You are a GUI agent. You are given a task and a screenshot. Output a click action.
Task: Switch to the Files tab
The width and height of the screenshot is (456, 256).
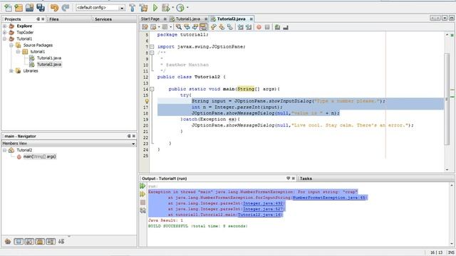coord(54,19)
